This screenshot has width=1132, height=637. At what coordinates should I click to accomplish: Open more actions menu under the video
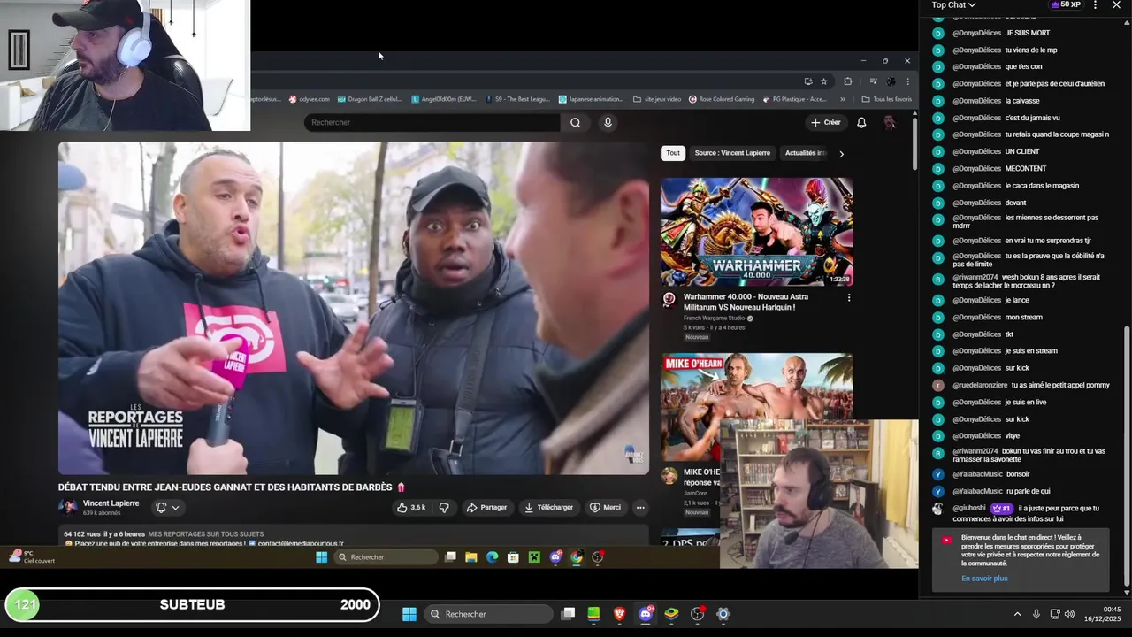click(x=640, y=508)
